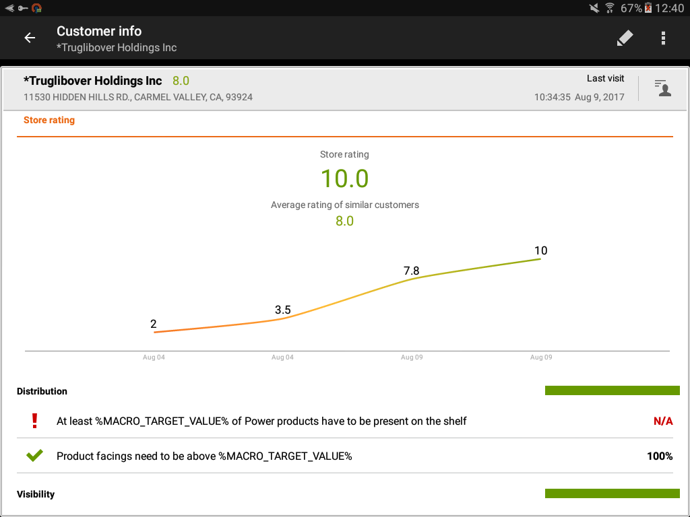Tap the 100% result value
Screen dimensions: 690x517
click(x=660, y=456)
